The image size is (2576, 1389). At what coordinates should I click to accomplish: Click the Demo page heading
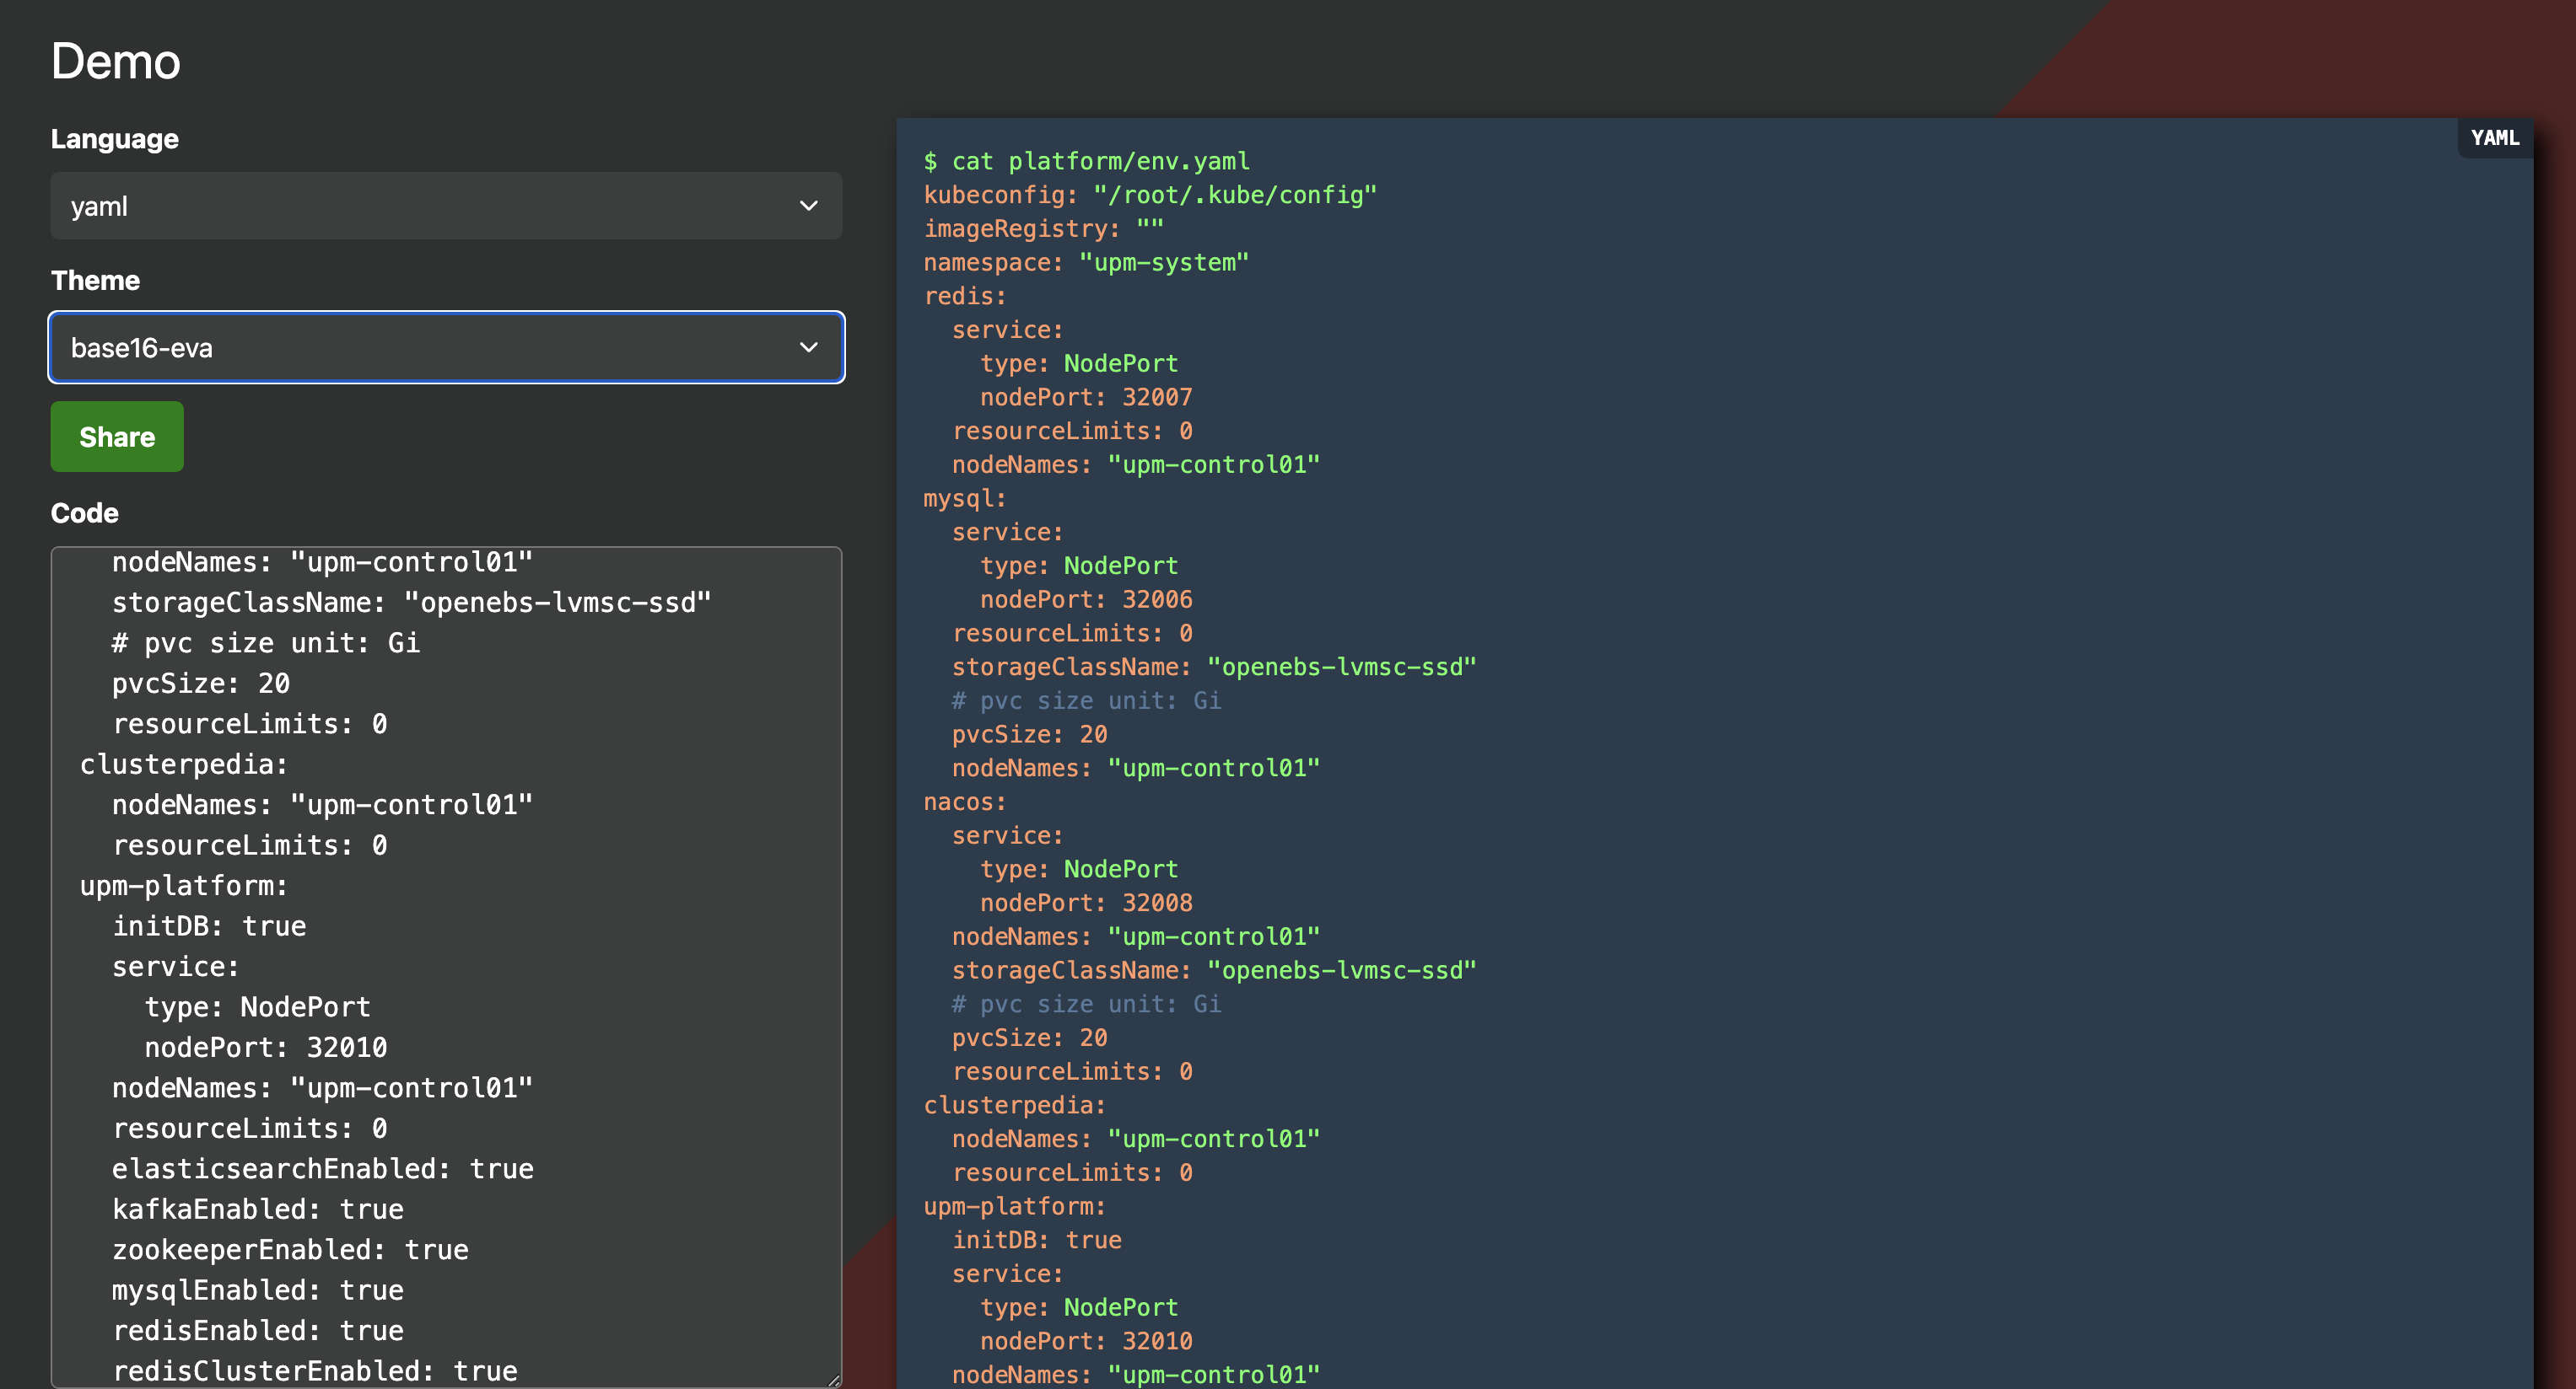(116, 61)
